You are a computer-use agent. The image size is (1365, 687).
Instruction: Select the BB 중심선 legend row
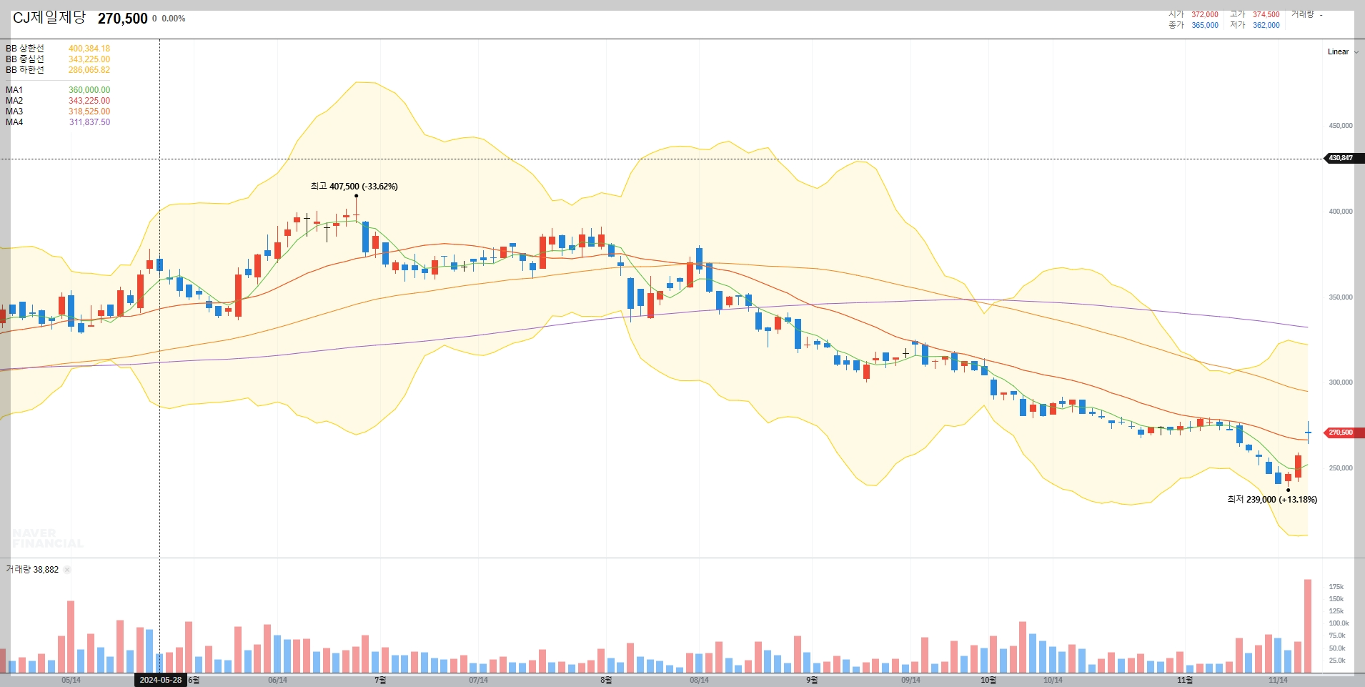[58, 59]
